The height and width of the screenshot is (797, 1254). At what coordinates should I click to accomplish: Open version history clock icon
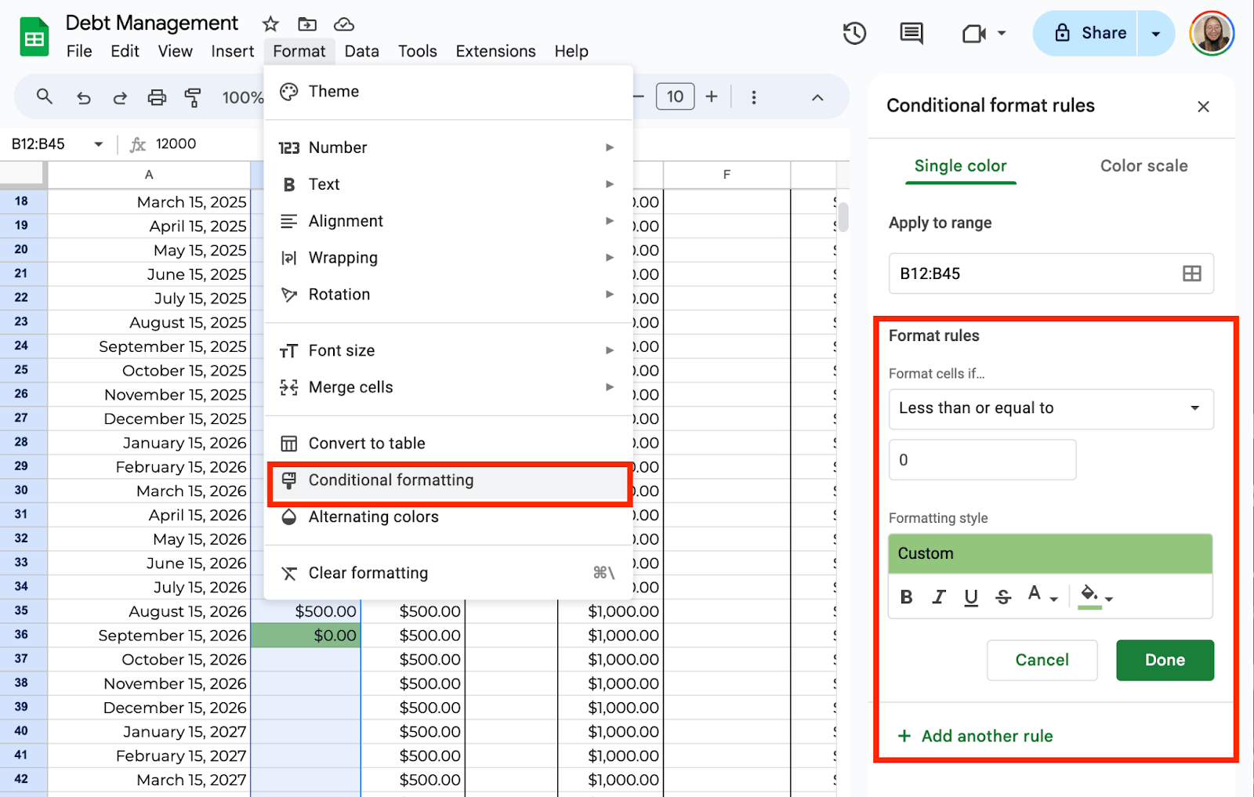click(x=854, y=34)
